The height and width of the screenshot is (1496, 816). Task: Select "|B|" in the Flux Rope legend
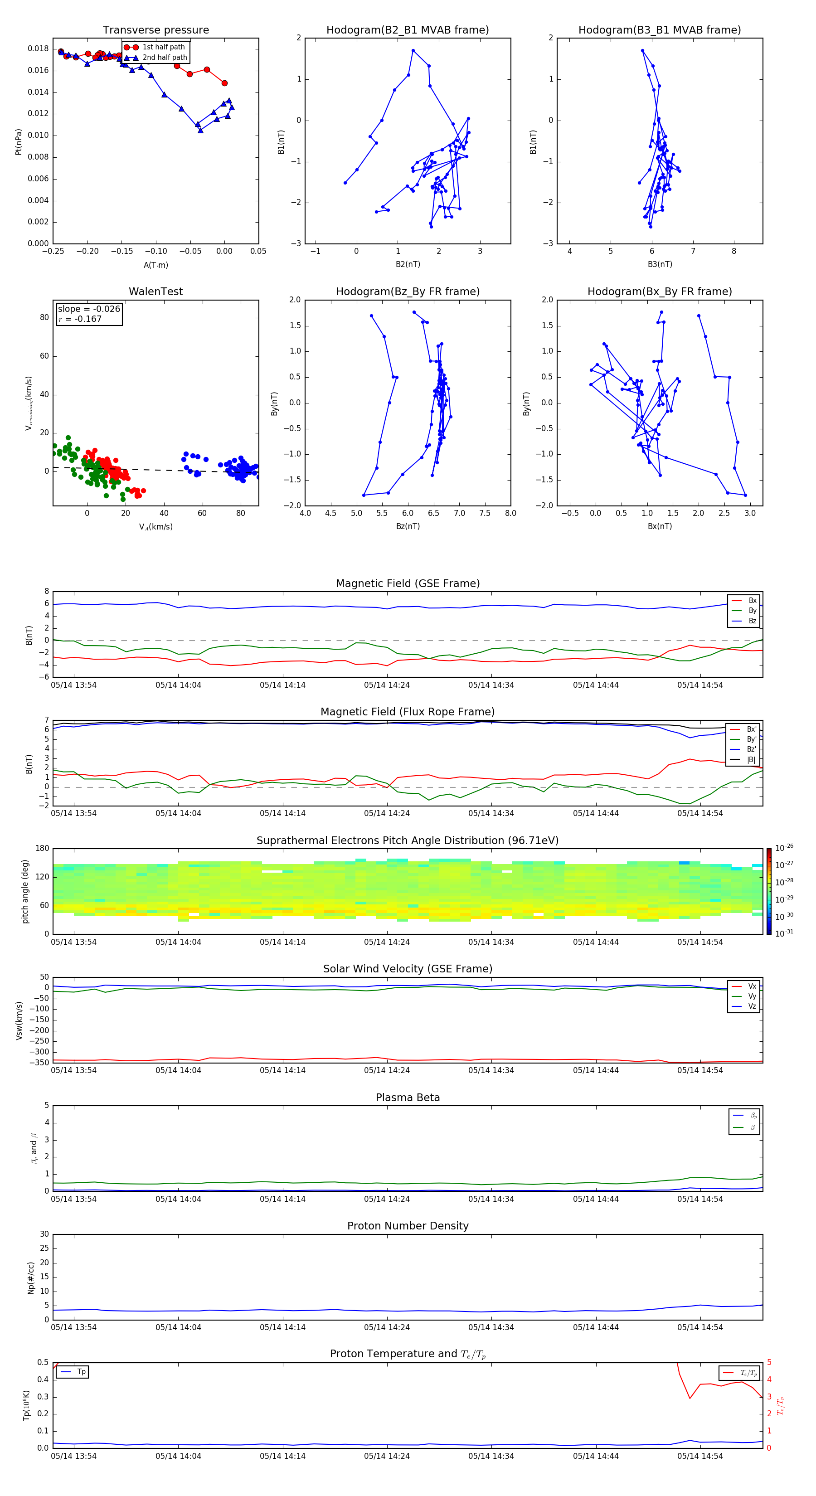pos(743,760)
